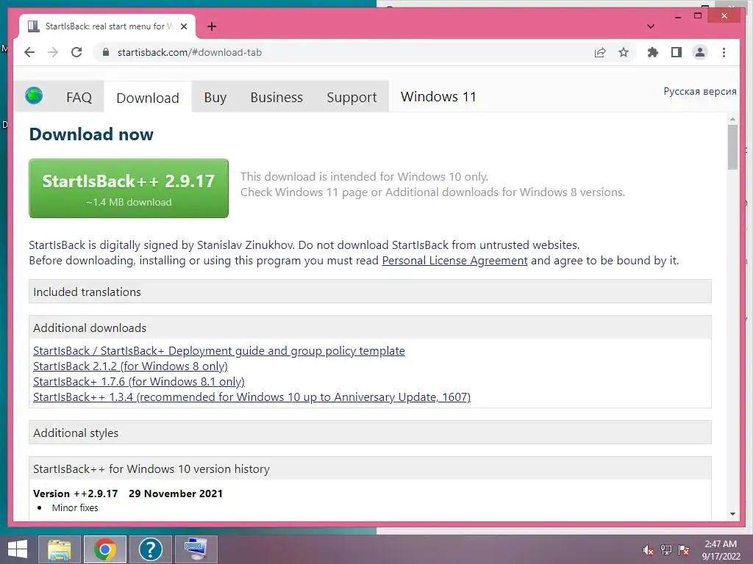The image size is (753, 564).
Task: Open File Explorer from taskbar
Action: (x=60, y=549)
